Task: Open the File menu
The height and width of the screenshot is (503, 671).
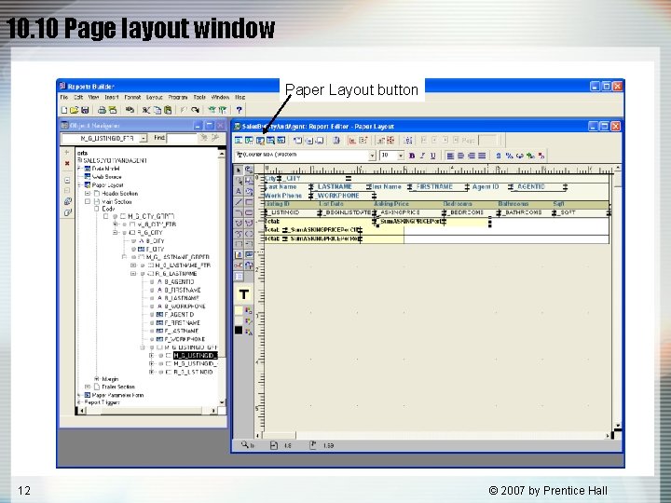Action: [64, 98]
